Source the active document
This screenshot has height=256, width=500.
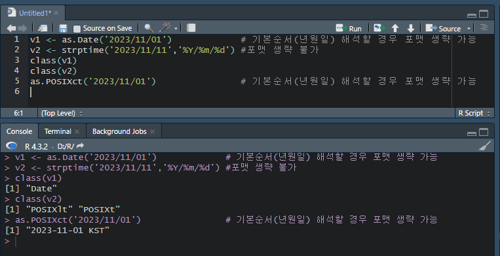443,28
